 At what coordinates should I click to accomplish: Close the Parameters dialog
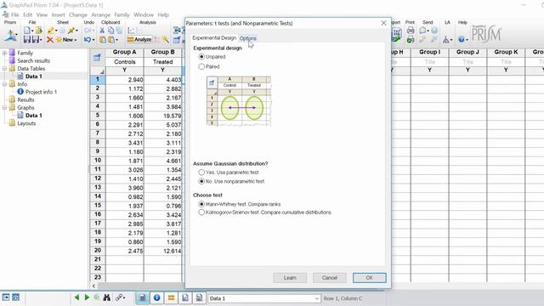pyautogui.click(x=383, y=23)
